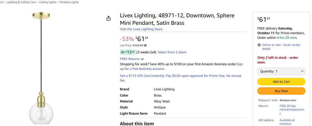This screenshot has height=126, width=312.
Task: Click FREE 30-day refund/replacement link
Action: pyautogui.click(x=291, y=109)
